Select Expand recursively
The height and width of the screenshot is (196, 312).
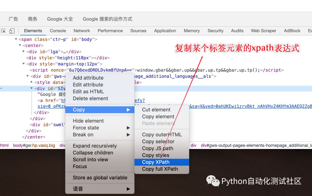pos(100,146)
